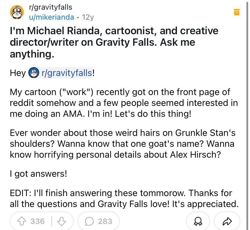This screenshot has width=250, height=230.
Task: Click the comment bubble icon
Action: point(89,221)
